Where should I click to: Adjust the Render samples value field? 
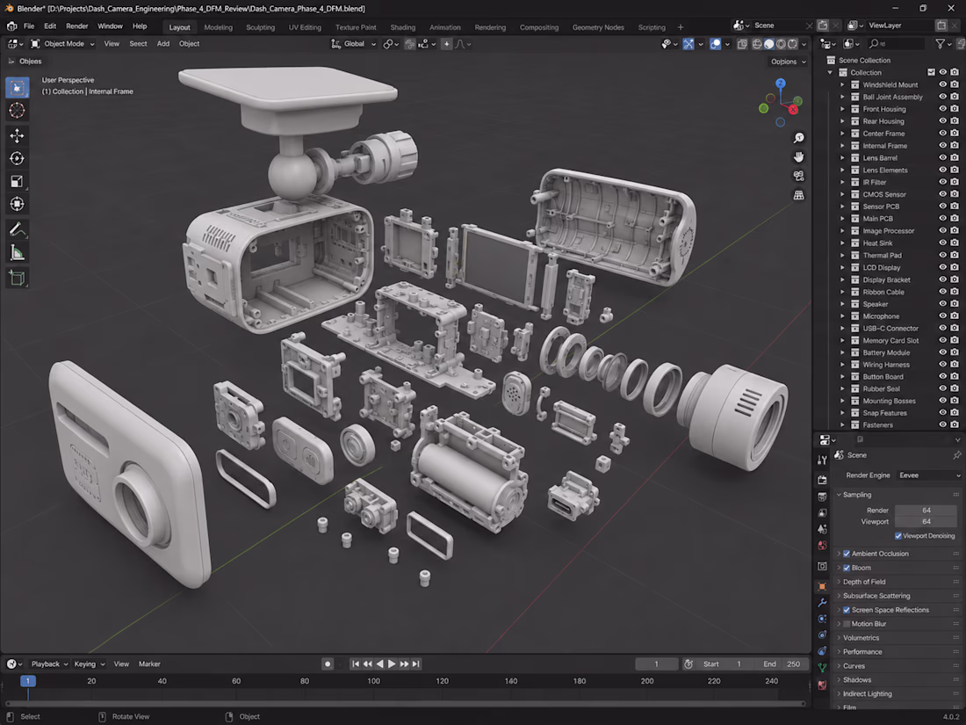[x=926, y=511]
